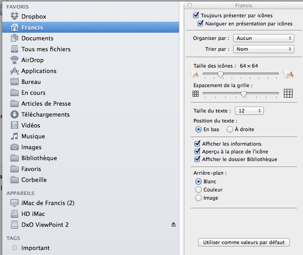The width and height of the screenshot is (303, 255).
Task: Click the Téléchargements download arrow icon
Action: click(15, 114)
